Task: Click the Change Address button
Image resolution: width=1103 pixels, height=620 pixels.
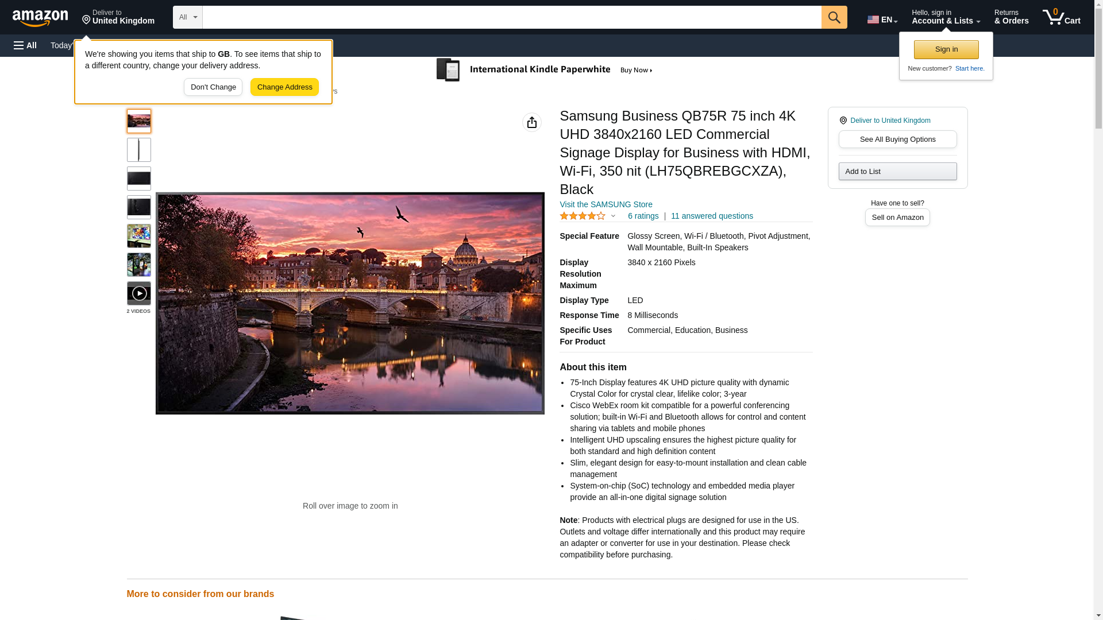Action: (x=284, y=87)
